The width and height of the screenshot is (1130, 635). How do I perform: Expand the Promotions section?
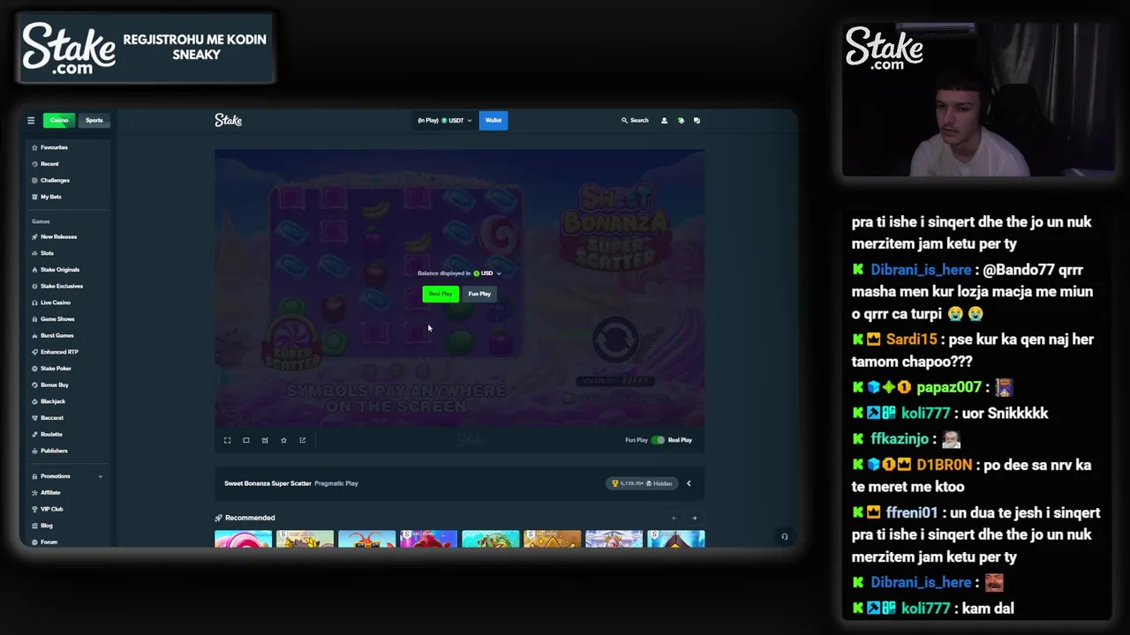click(x=66, y=476)
